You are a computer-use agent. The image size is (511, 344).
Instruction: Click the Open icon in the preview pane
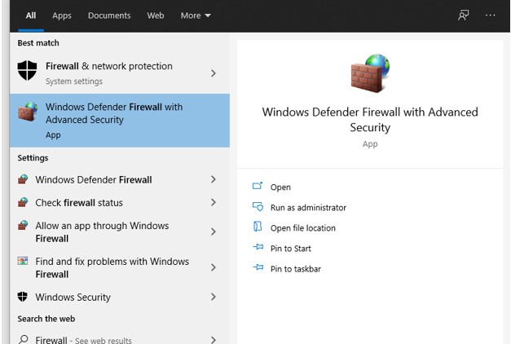[258, 186]
